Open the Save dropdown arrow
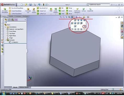 point(32,5)
